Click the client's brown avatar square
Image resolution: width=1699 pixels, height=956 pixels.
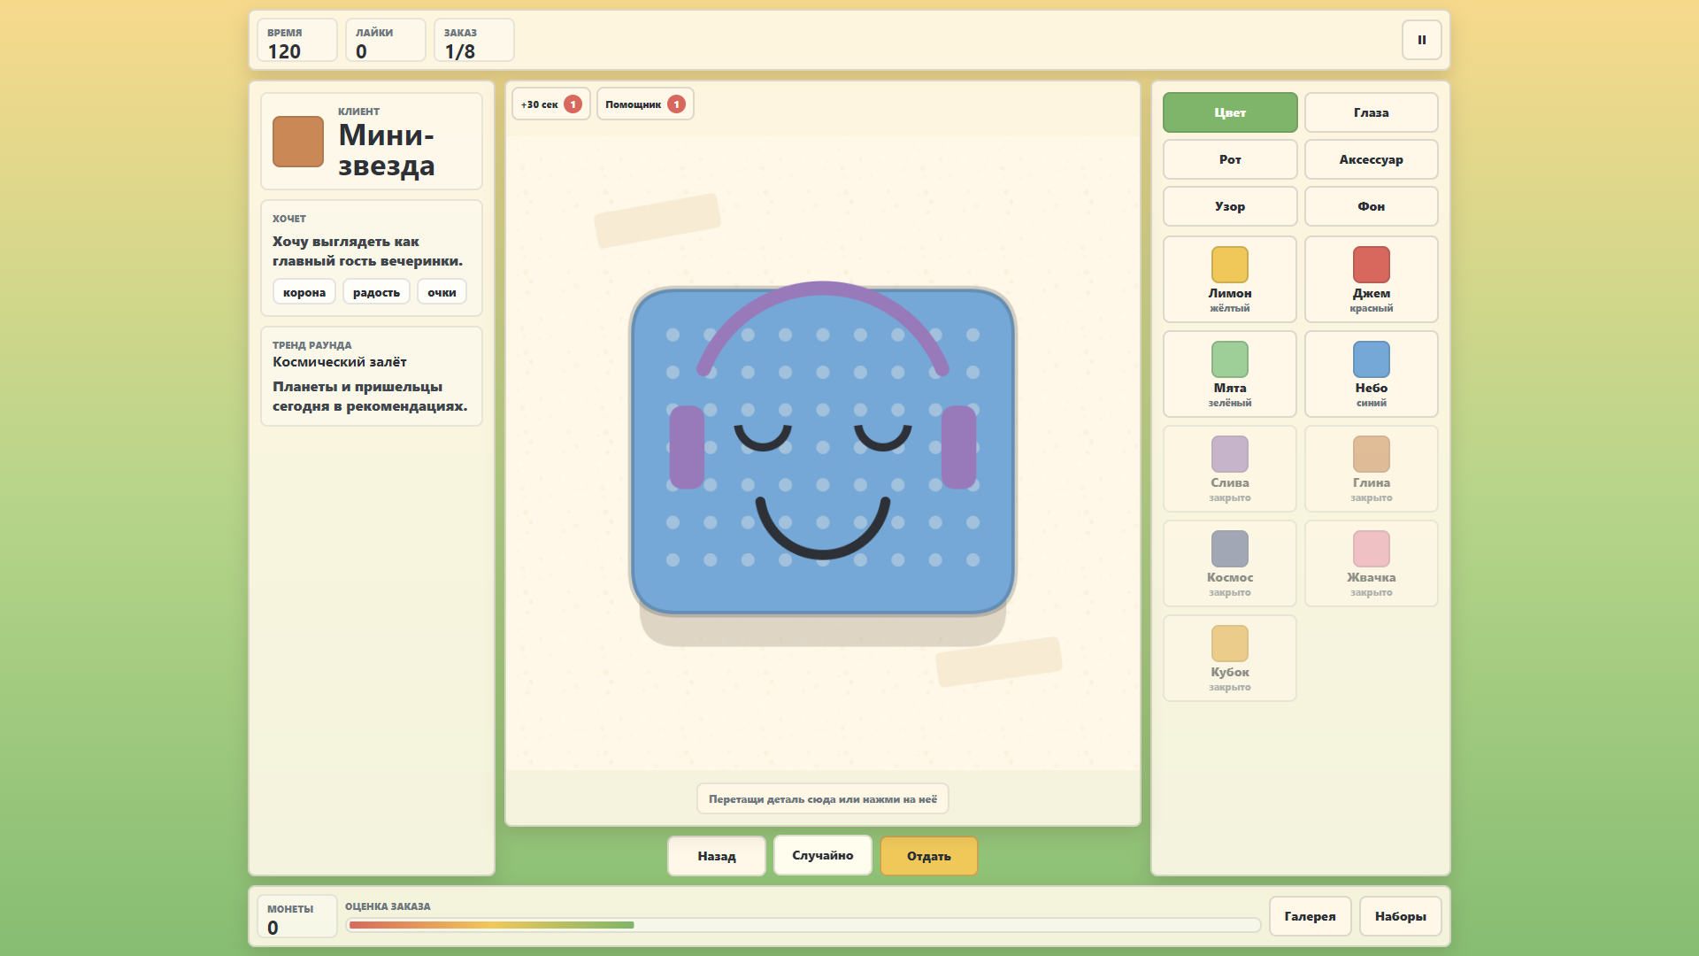[x=298, y=142]
